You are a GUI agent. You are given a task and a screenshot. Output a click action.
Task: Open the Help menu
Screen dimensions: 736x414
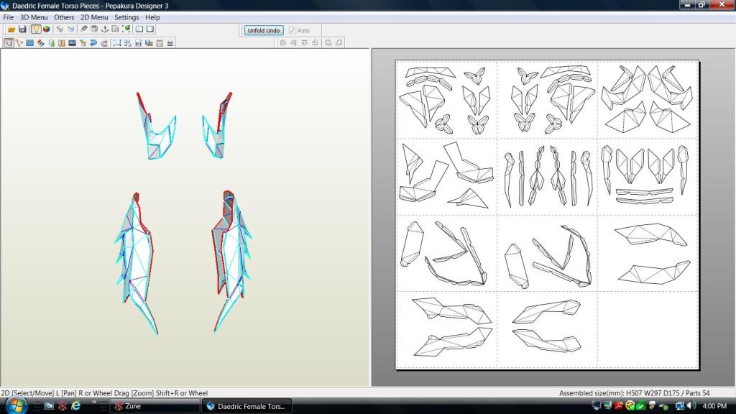(152, 17)
